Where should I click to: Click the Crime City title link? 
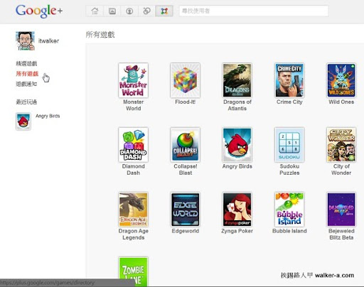[x=289, y=102]
